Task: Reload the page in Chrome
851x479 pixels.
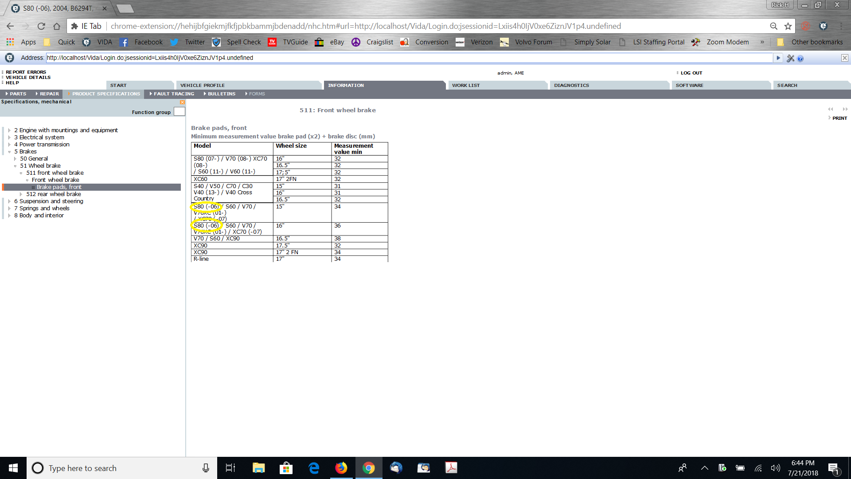Action: 41,26
